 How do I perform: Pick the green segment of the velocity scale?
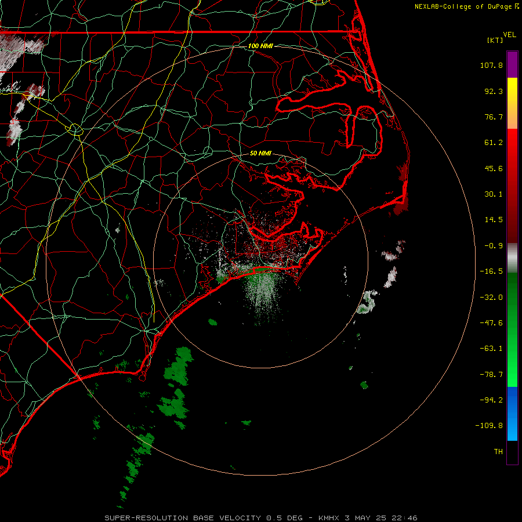click(512, 329)
